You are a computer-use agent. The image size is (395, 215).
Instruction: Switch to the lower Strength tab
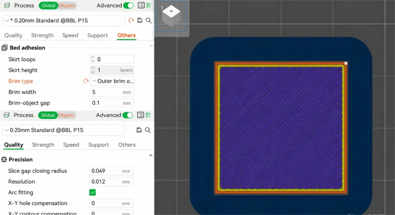(43, 145)
